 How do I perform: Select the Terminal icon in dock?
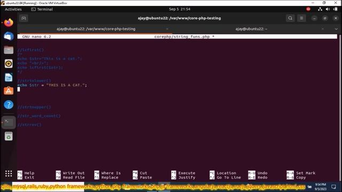click(9, 122)
